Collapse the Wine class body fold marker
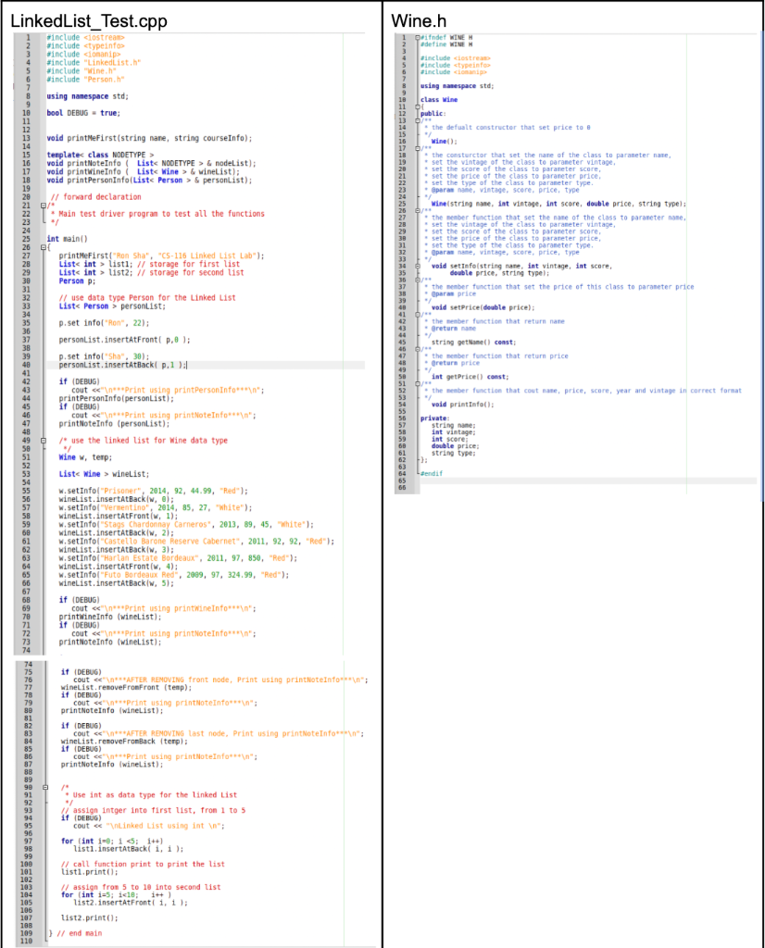Screen dimensions: 765x948 click(x=417, y=106)
